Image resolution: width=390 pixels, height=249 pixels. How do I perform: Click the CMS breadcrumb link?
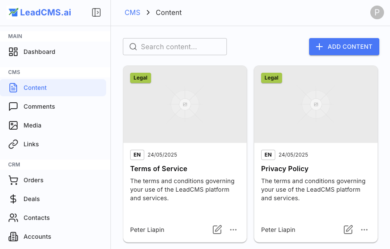click(132, 12)
